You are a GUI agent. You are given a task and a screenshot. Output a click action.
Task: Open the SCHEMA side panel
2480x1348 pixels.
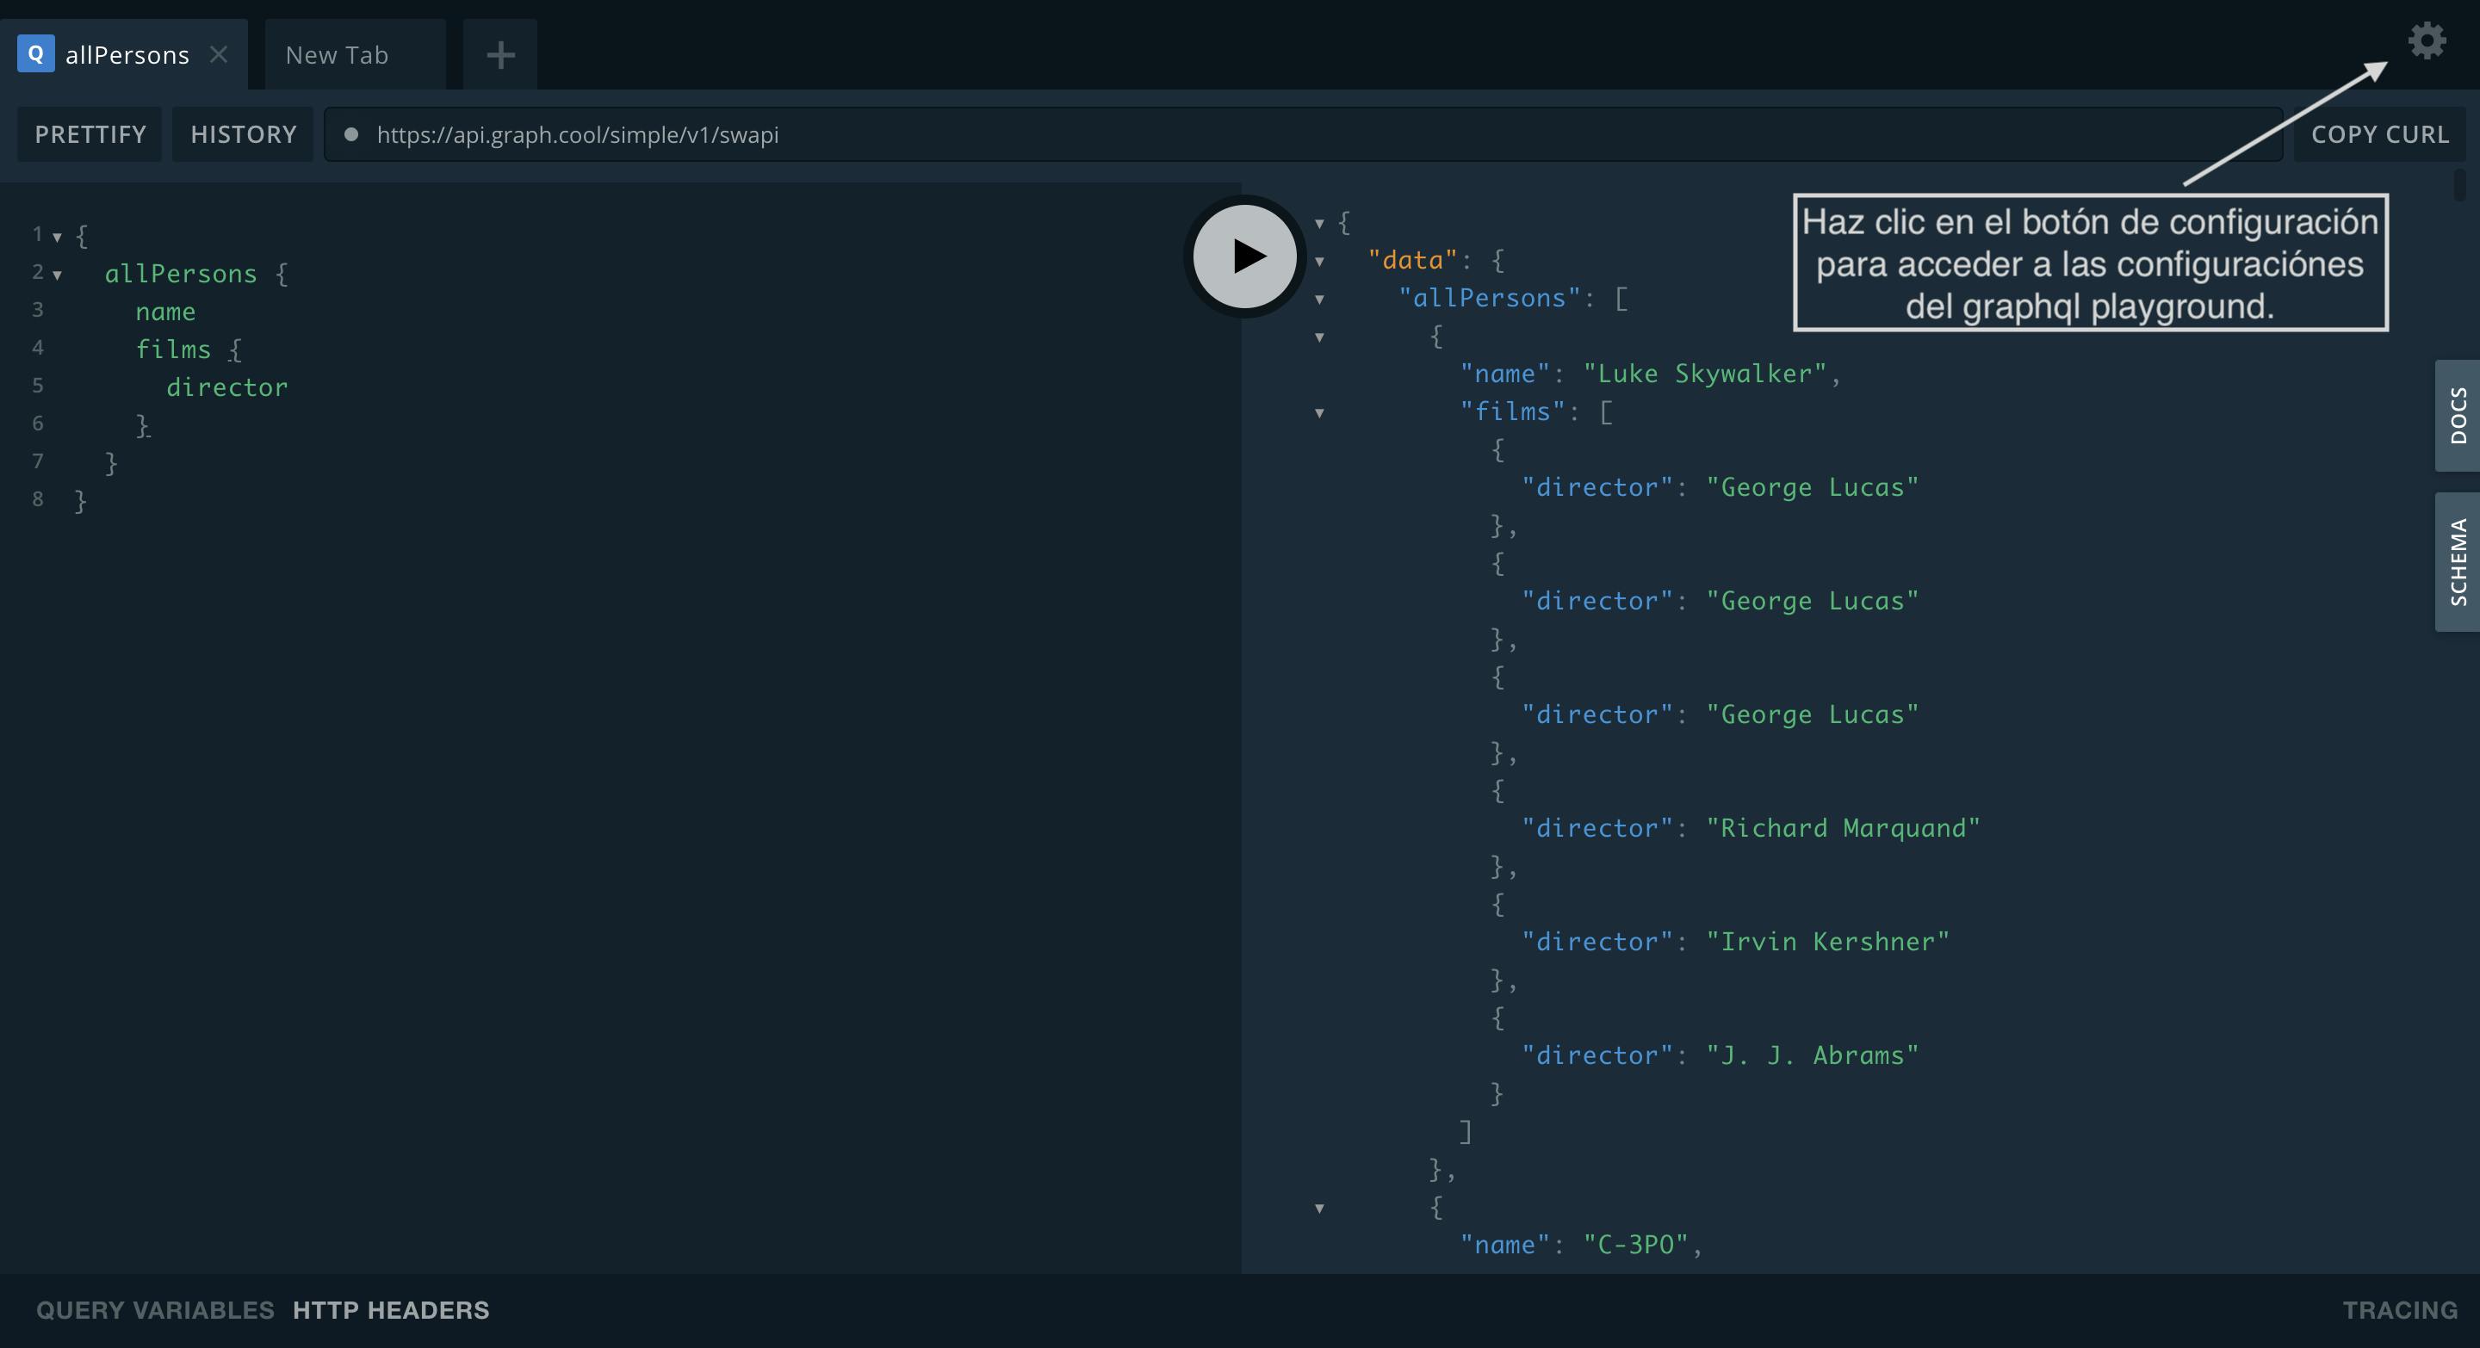click(x=2457, y=562)
